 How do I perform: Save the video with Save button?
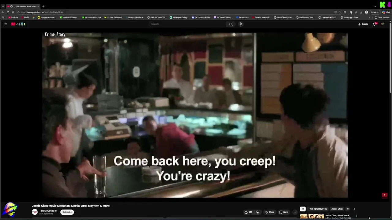(x=284, y=212)
